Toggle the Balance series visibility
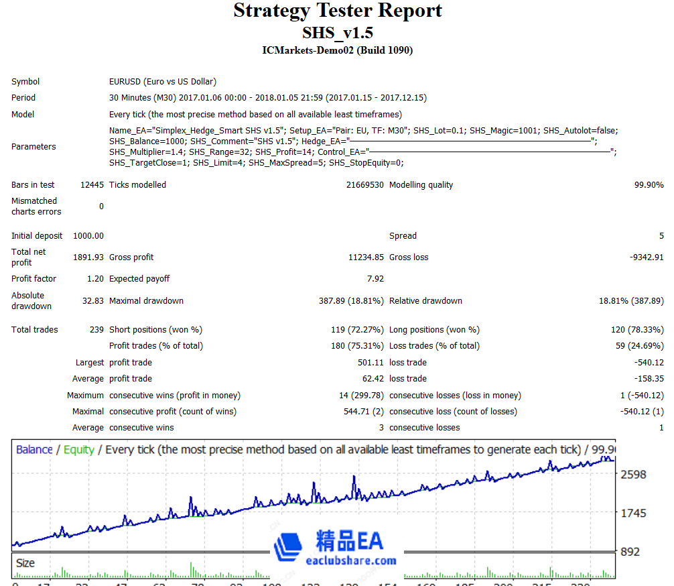The image size is (674, 586). 34,449
